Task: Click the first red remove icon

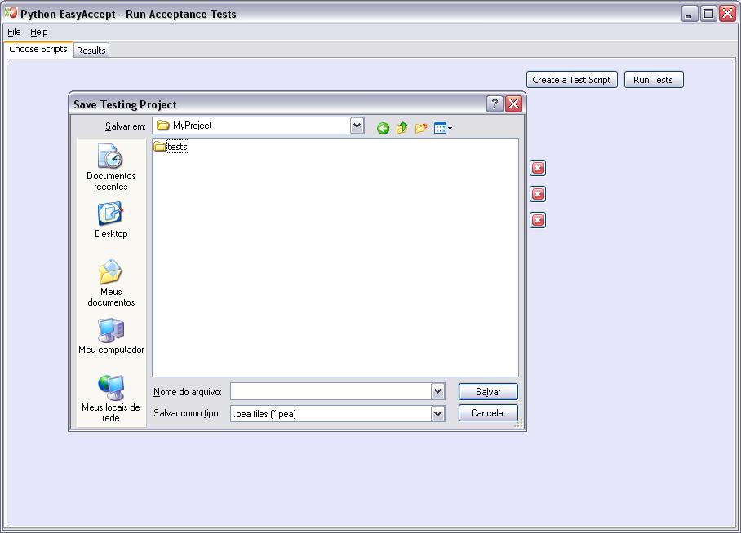Action: [538, 168]
